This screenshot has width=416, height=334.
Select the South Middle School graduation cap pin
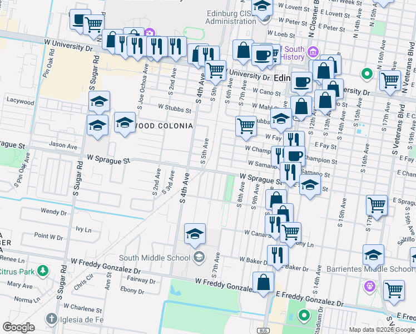(199, 258)
